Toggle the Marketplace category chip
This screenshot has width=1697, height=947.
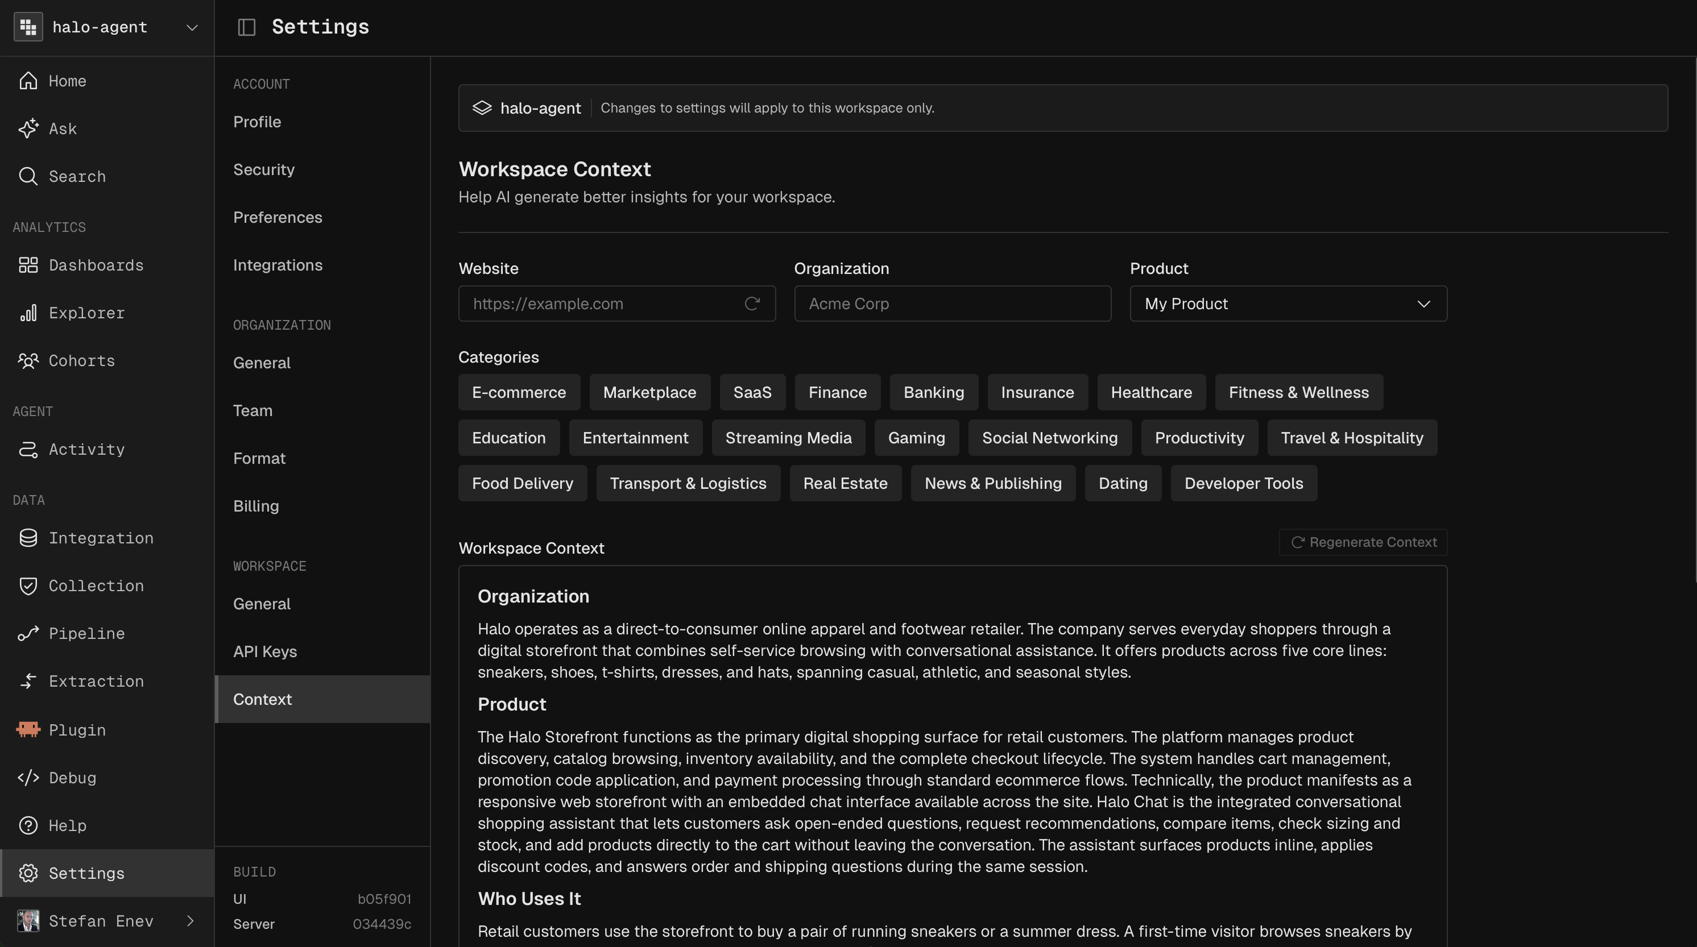[649, 392]
